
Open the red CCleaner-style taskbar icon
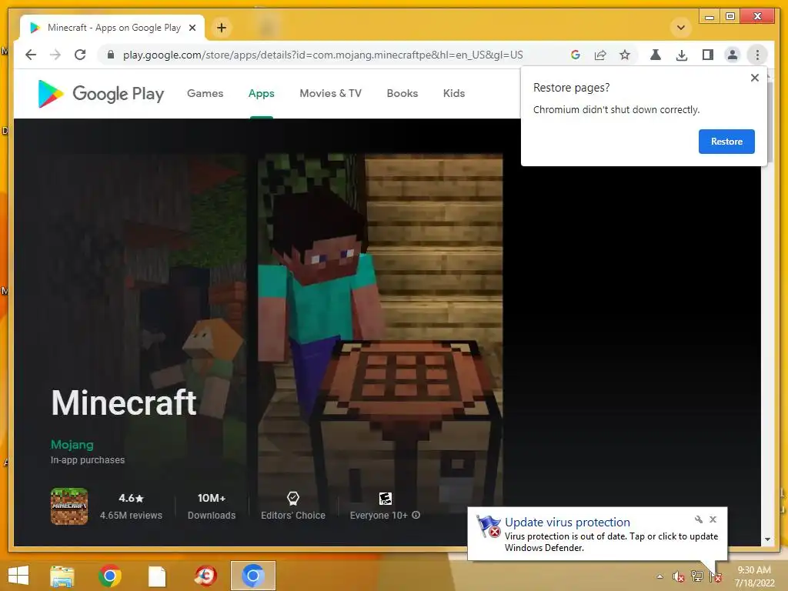(x=205, y=576)
